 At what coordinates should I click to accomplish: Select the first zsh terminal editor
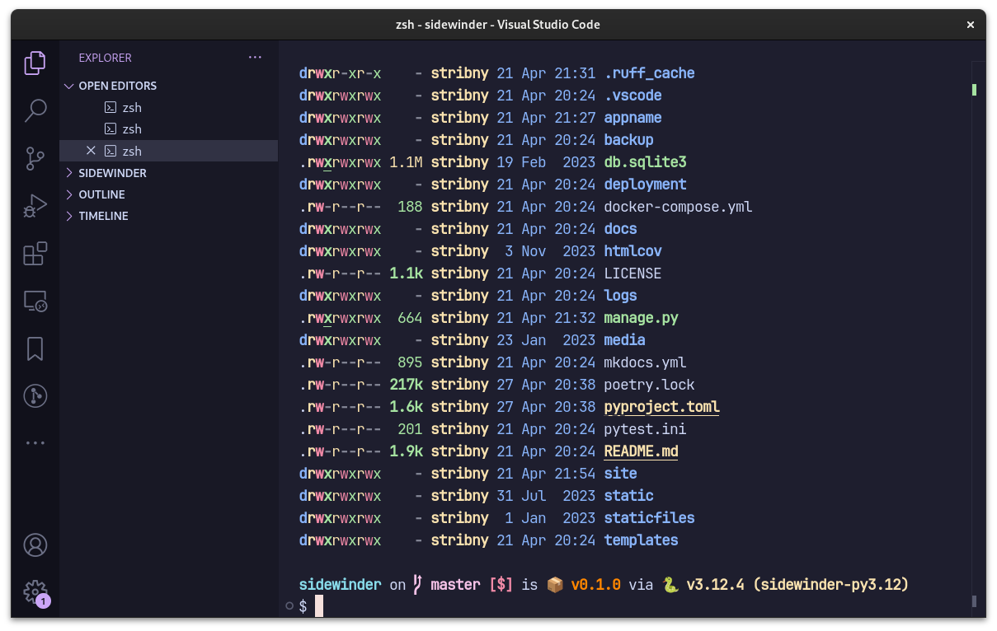pyautogui.click(x=132, y=107)
